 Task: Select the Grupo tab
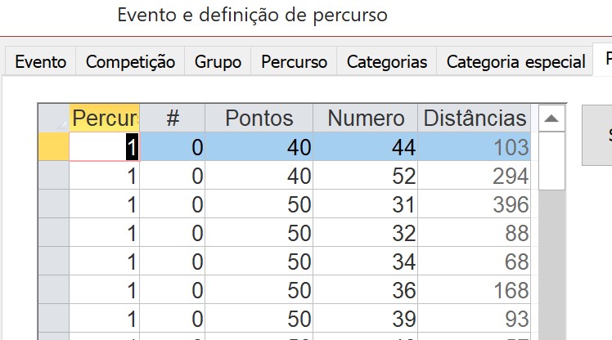point(218,61)
